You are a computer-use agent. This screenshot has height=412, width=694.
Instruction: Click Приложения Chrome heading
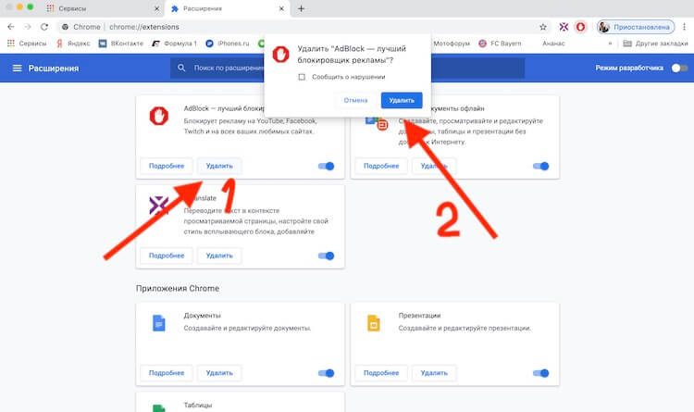pyautogui.click(x=178, y=289)
